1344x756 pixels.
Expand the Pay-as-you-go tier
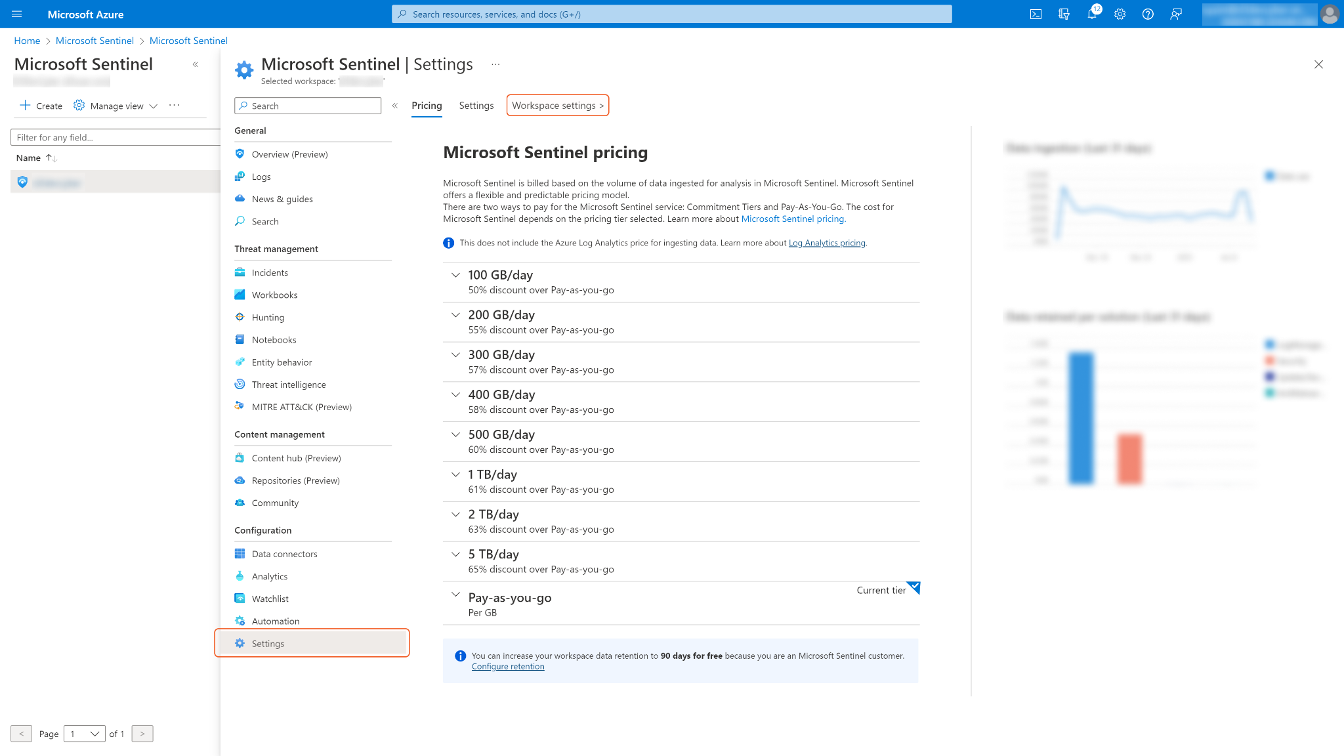[455, 595]
